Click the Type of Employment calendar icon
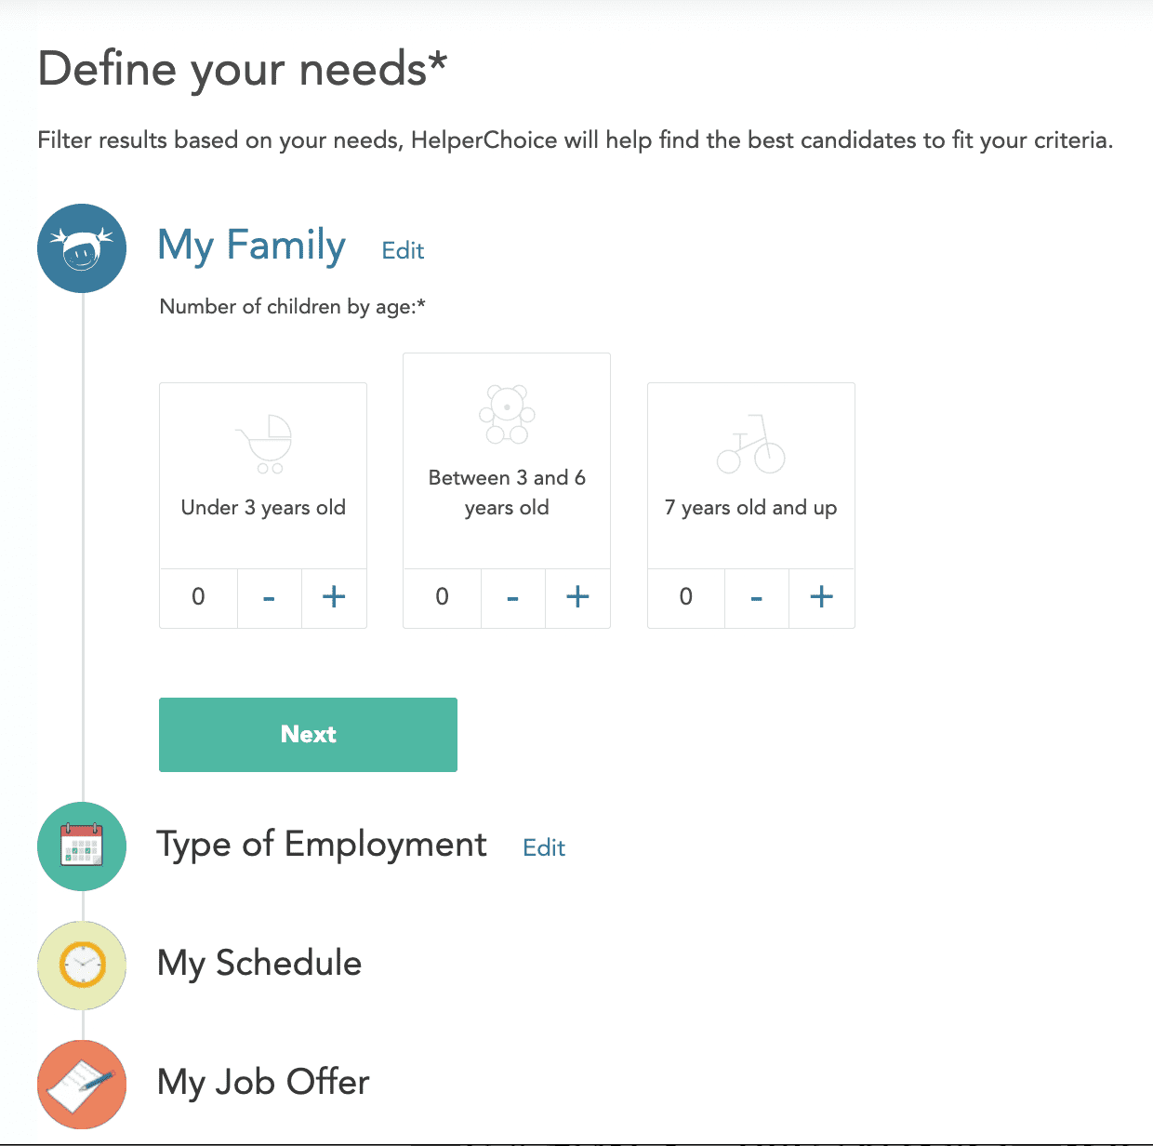 point(82,846)
